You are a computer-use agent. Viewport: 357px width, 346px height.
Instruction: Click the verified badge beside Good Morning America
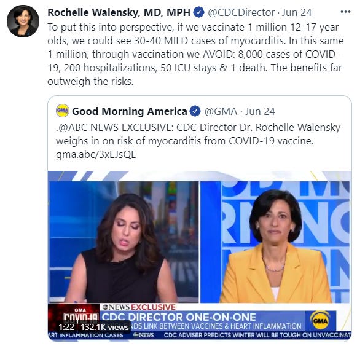click(x=195, y=111)
